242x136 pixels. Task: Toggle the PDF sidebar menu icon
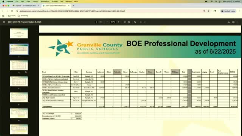click(x=4, y=22)
